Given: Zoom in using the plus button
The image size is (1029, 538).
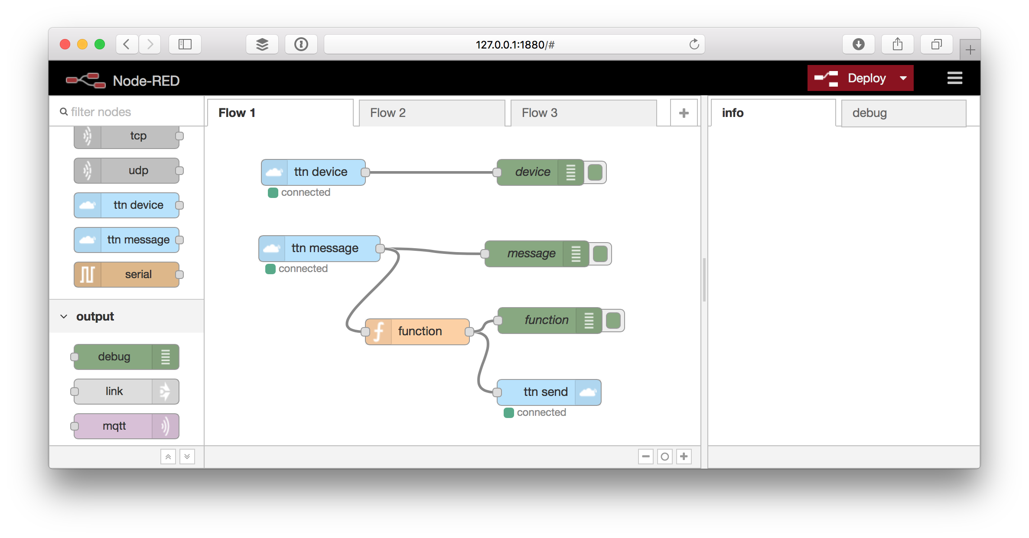Looking at the screenshot, I should click(x=684, y=457).
